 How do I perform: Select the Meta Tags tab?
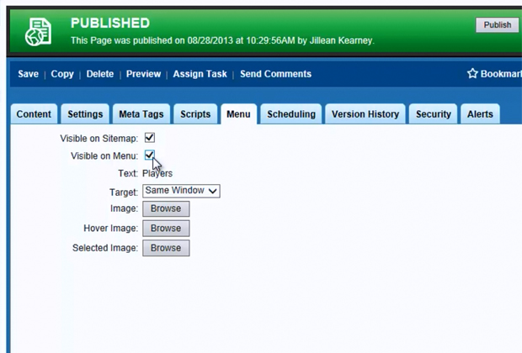(141, 114)
